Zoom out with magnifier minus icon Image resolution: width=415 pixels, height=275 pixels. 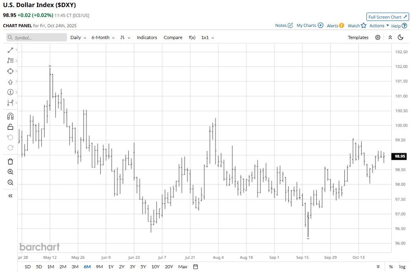coord(10,182)
